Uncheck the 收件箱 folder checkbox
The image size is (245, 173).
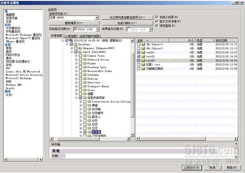(x=85, y=132)
